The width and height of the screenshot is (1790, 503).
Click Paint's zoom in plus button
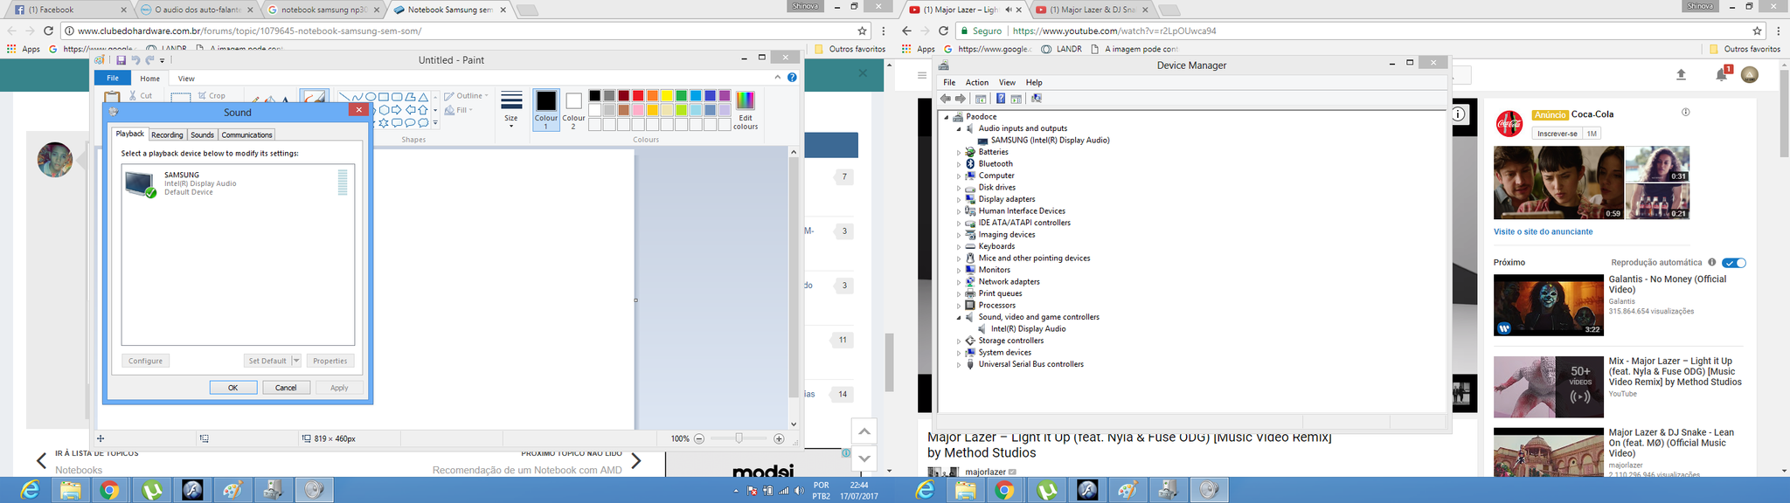coord(779,438)
